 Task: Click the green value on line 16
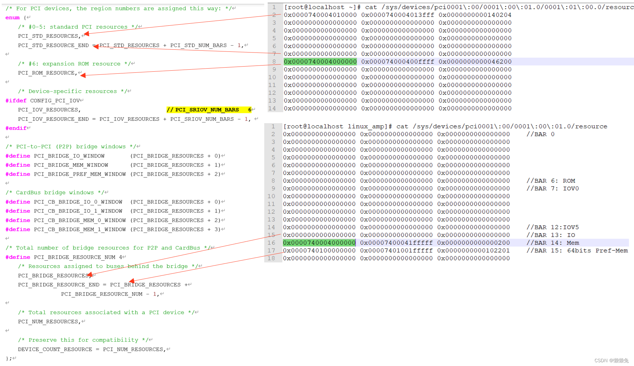319,243
